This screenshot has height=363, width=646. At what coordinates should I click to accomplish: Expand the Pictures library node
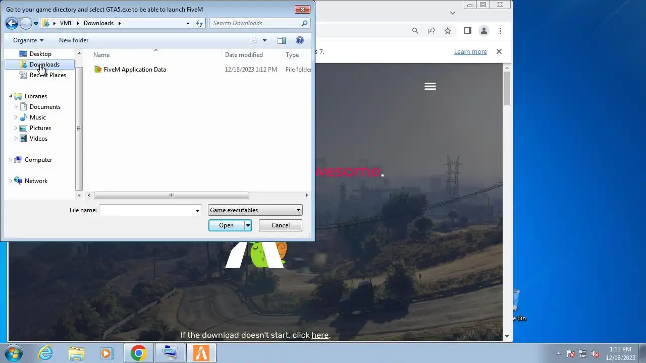[x=16, y=128]
